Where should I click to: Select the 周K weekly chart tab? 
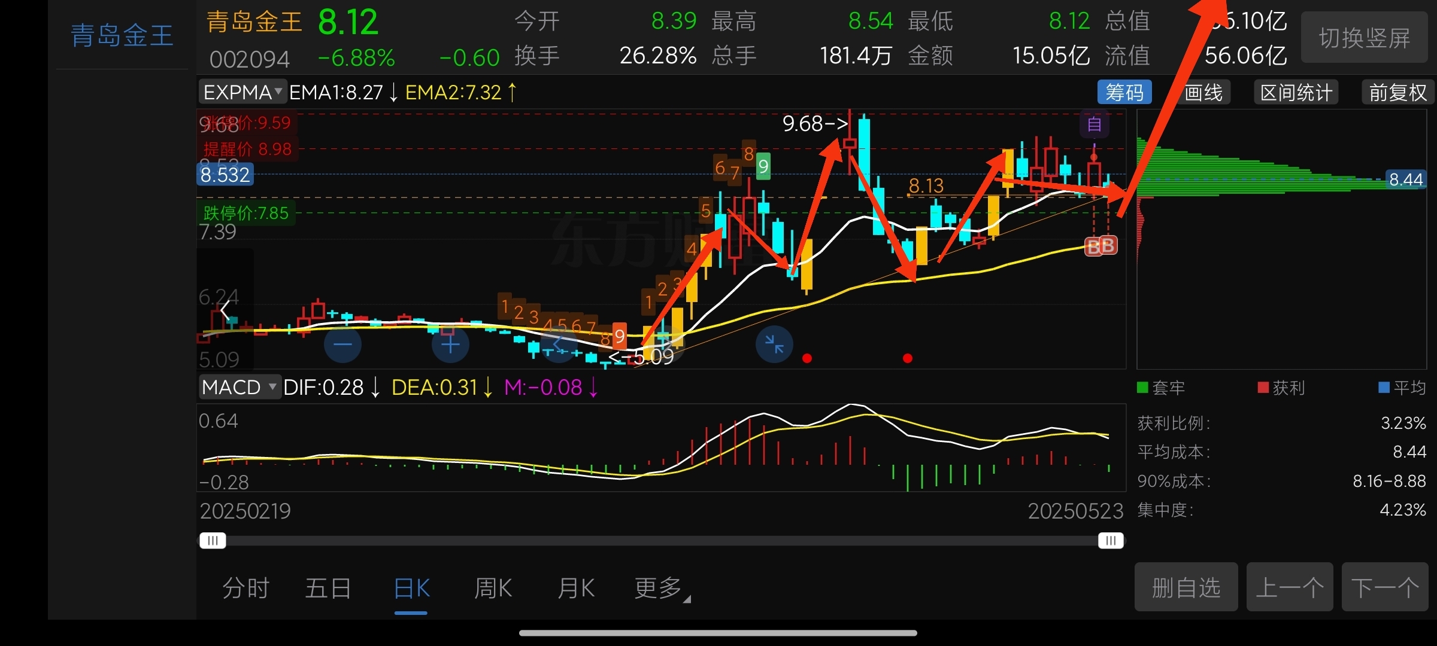493,588
